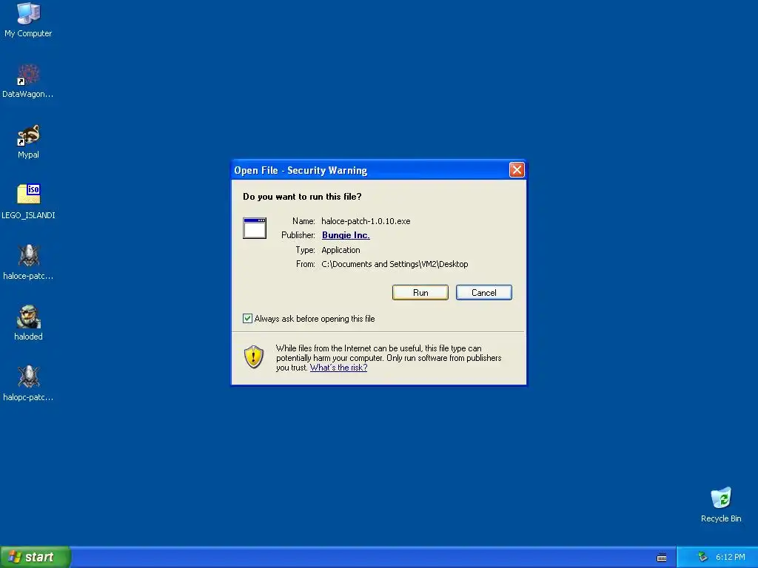Screen dimensions: 758x568
Task: Click the Type value 'Application'
Action: click(341, 250)
